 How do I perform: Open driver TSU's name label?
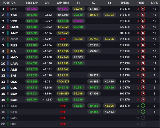point(14,15)
